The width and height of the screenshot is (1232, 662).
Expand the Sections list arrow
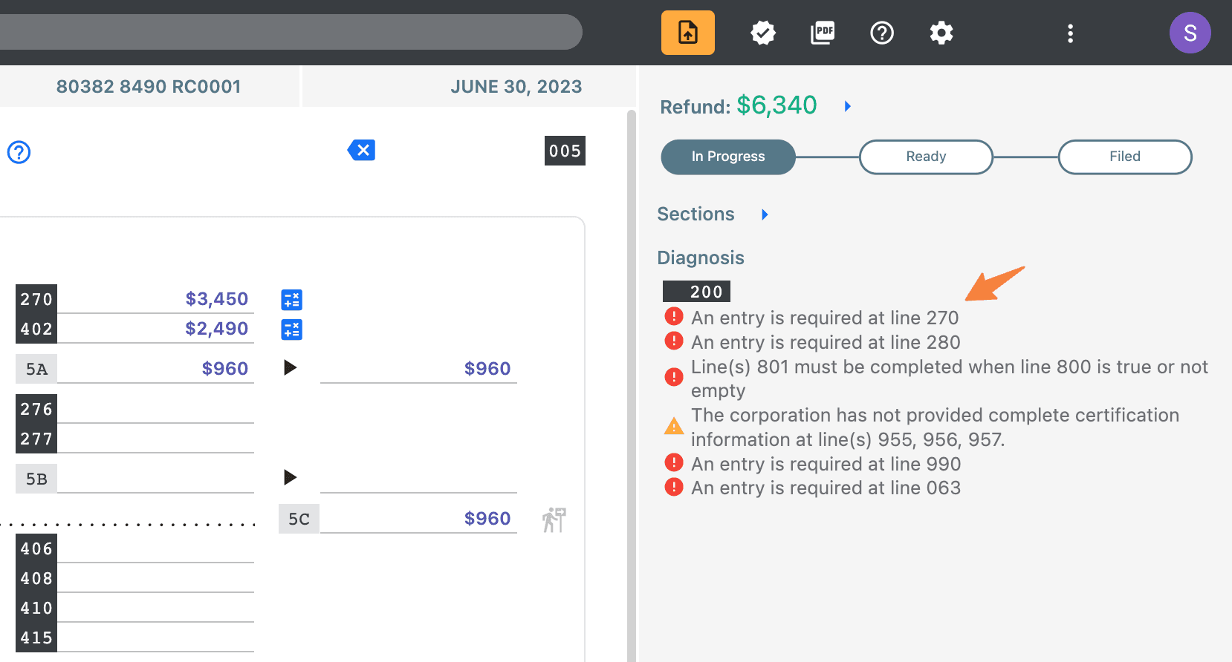765,214
